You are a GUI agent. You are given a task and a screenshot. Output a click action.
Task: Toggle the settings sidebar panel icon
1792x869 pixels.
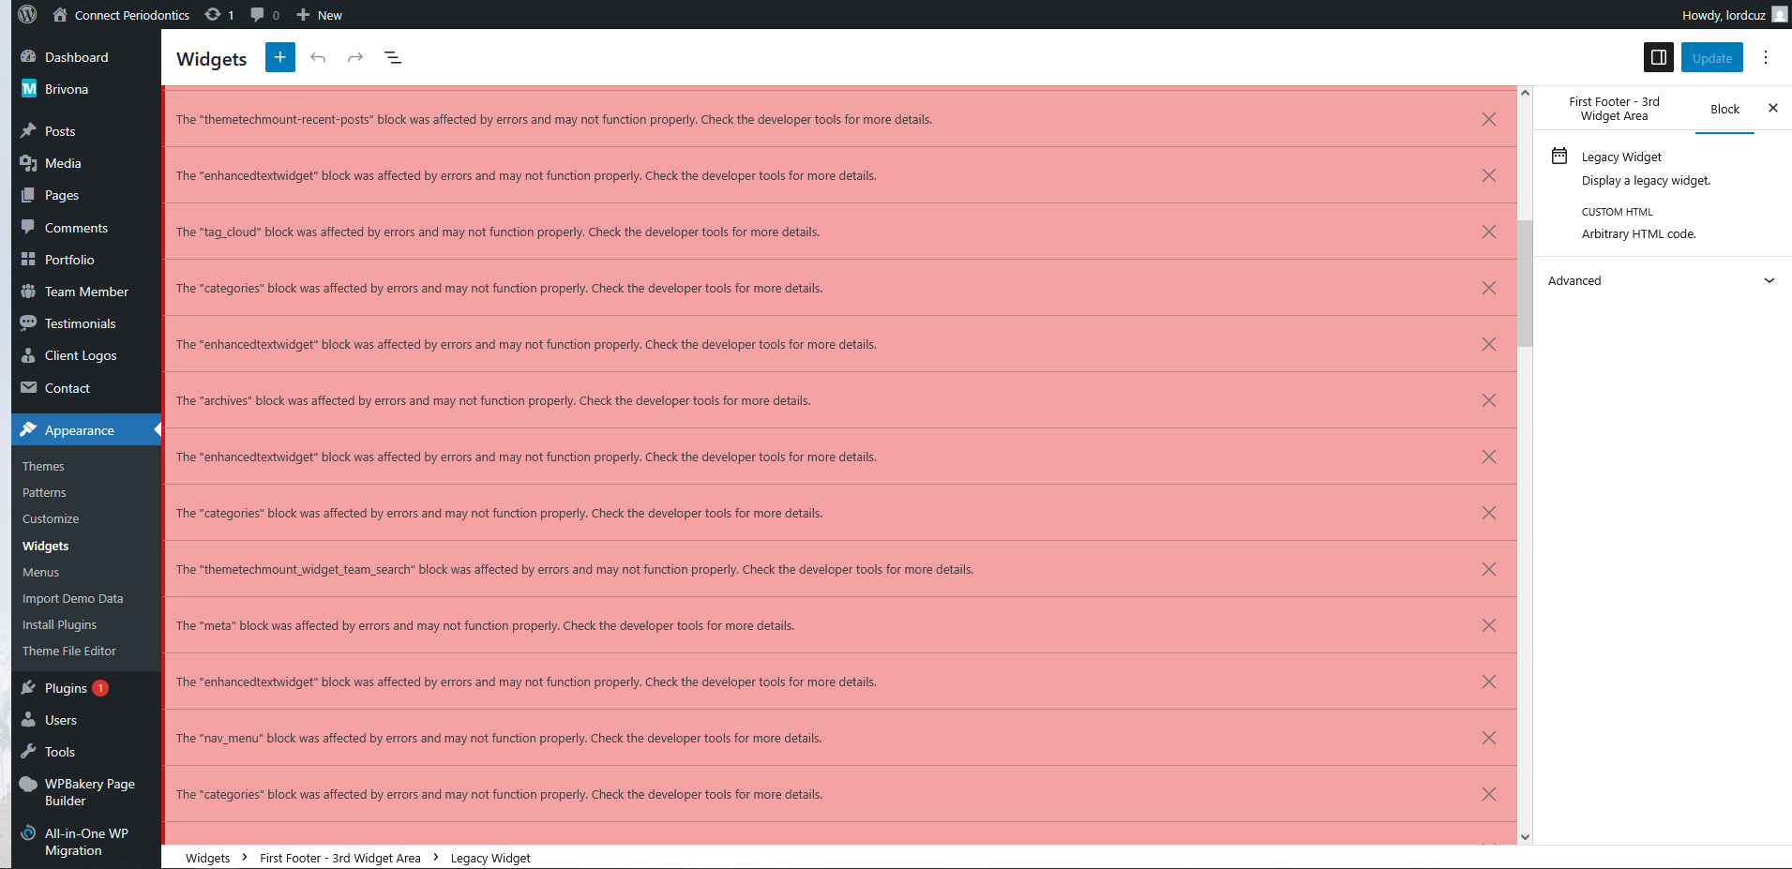point(1658,57)
